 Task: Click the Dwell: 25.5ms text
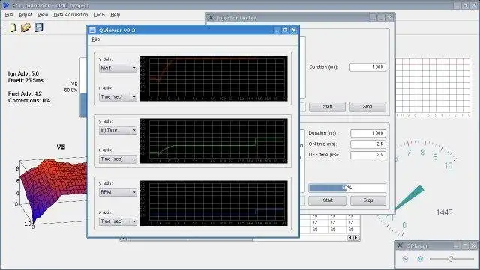[x=25, y=80]
